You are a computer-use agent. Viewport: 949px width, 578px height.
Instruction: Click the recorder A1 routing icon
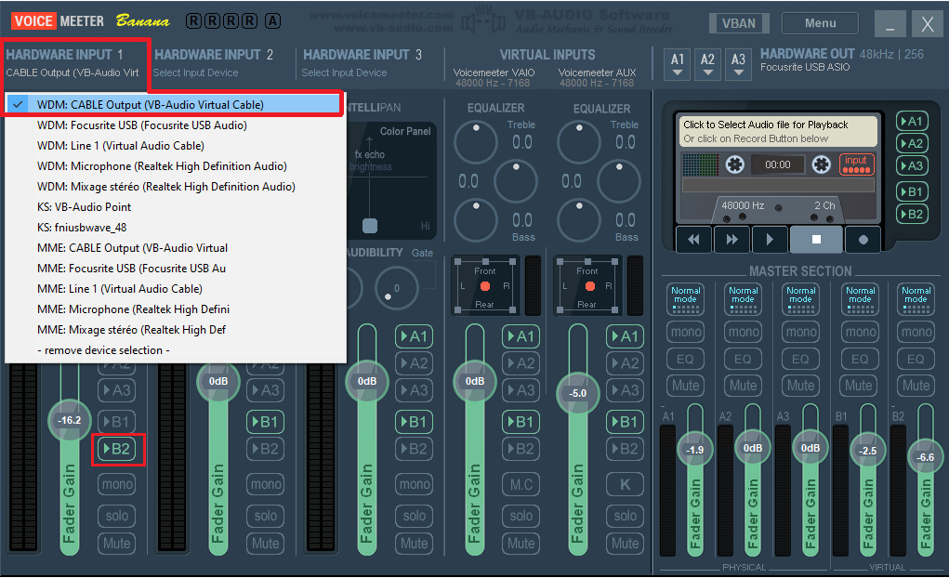click(912, 122)
